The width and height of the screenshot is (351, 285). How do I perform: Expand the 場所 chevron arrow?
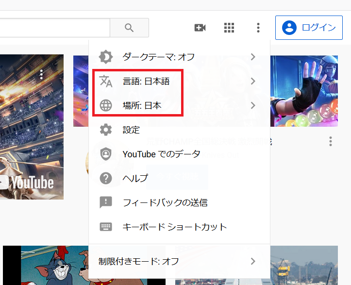253,105
